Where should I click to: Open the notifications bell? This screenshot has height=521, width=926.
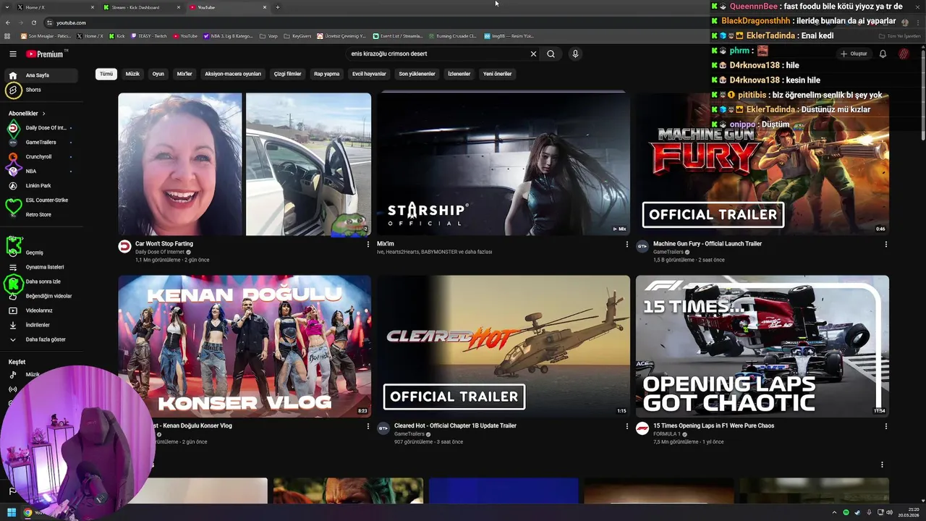coord(883,54)
